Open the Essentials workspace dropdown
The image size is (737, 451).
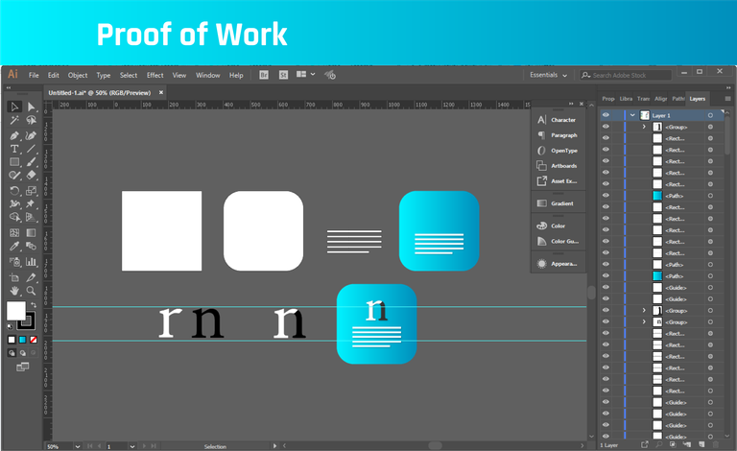[548, 75]
